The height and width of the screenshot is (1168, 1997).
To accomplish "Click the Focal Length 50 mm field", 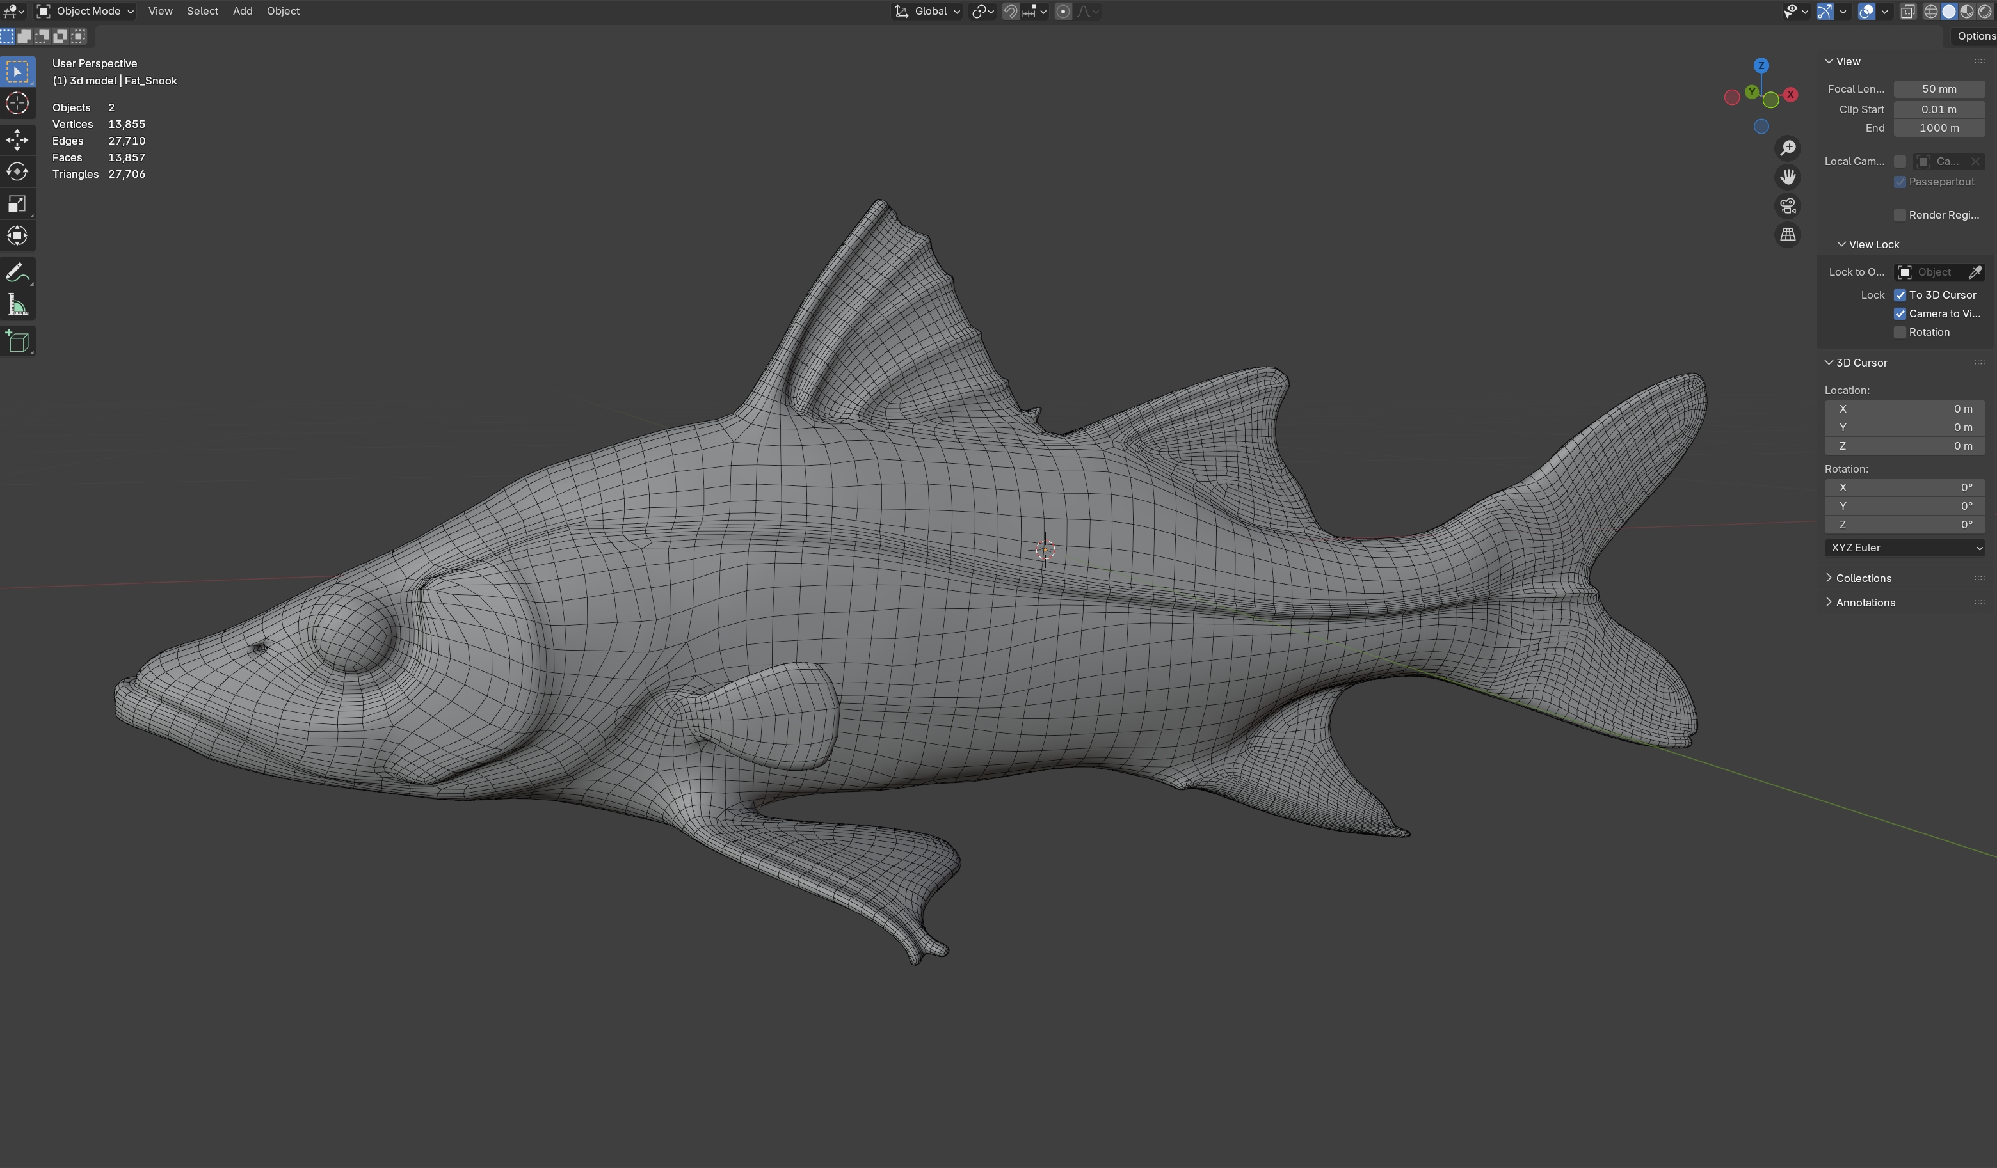I will (1938, 90).
